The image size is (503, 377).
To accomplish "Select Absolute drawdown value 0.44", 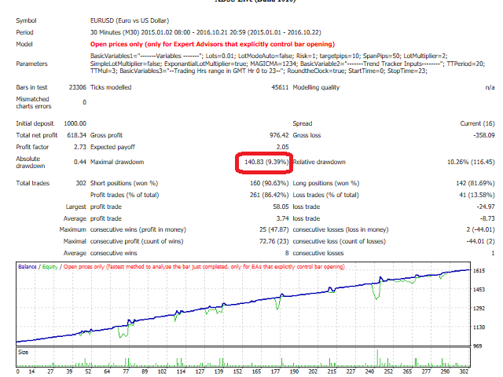I will tap(80, 162).
